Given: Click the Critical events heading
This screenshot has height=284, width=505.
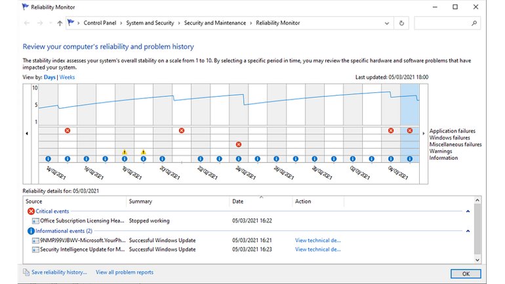Looking at the screenshot, I should tap(52, 211).
